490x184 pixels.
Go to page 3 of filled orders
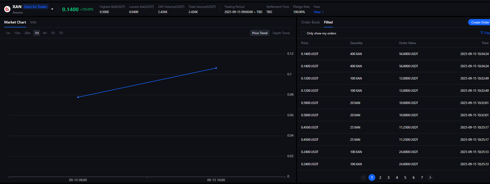click(389, 177)
